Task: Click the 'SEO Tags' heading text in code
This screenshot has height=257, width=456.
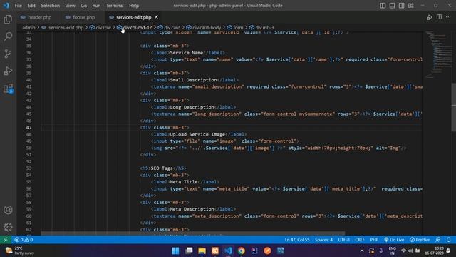Action: pos(162,168)
